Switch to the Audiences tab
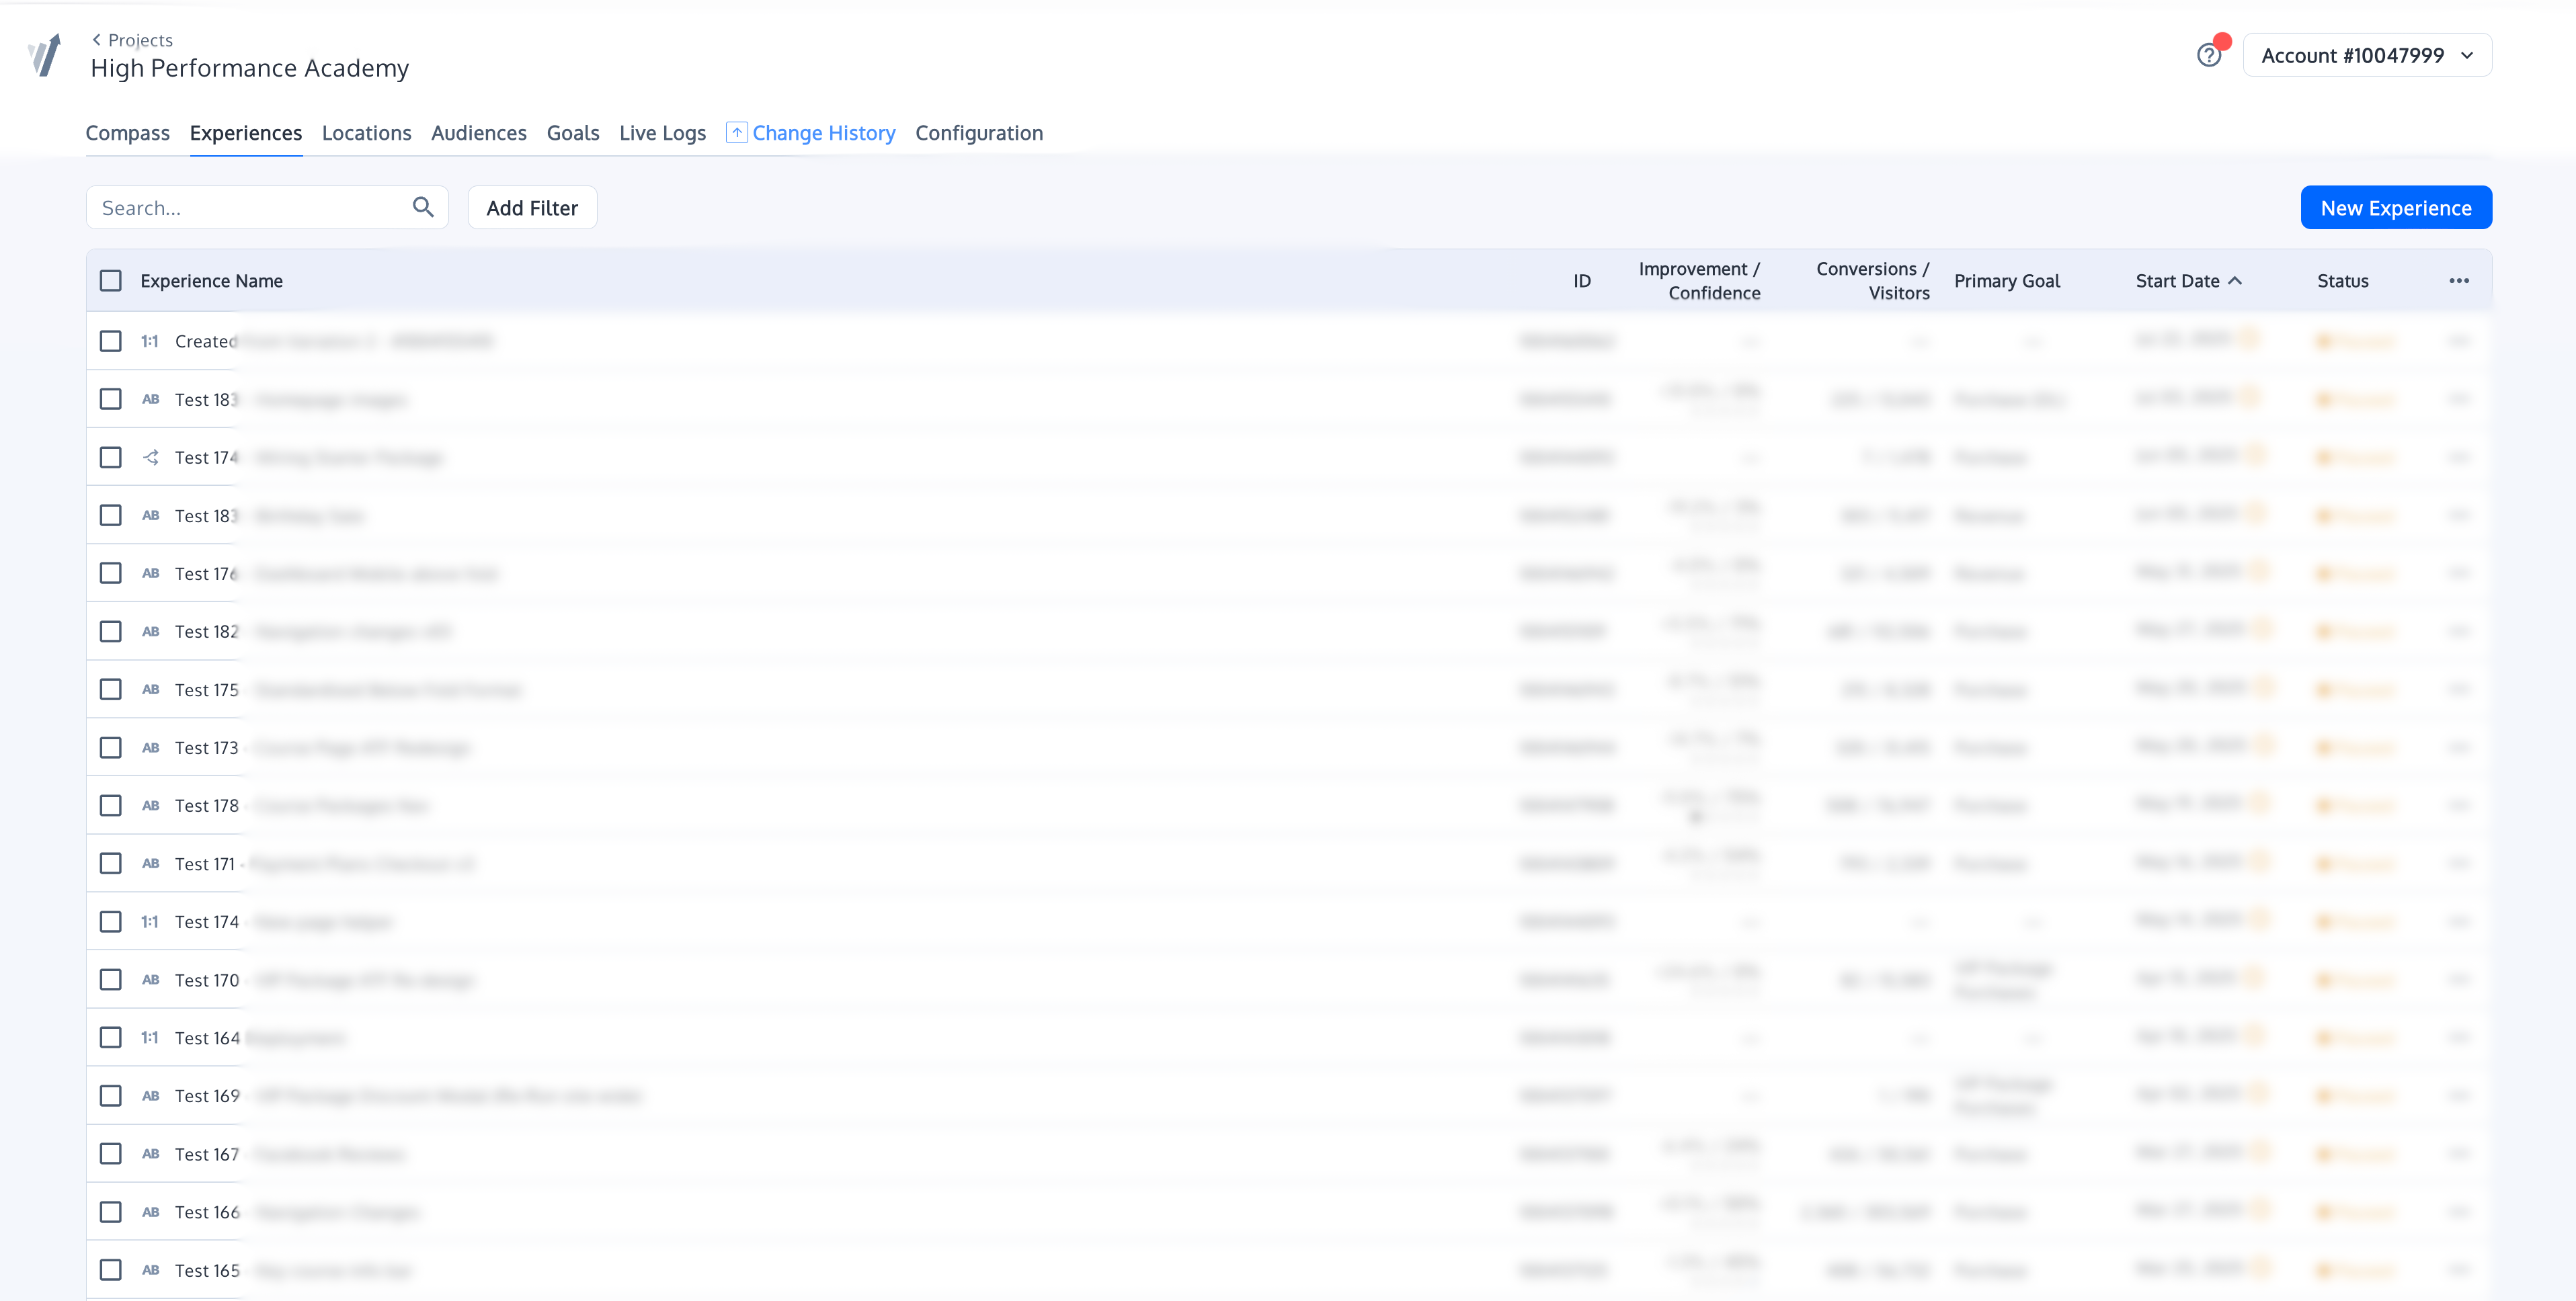The image size is (2576, 1301). coord(478,133)
